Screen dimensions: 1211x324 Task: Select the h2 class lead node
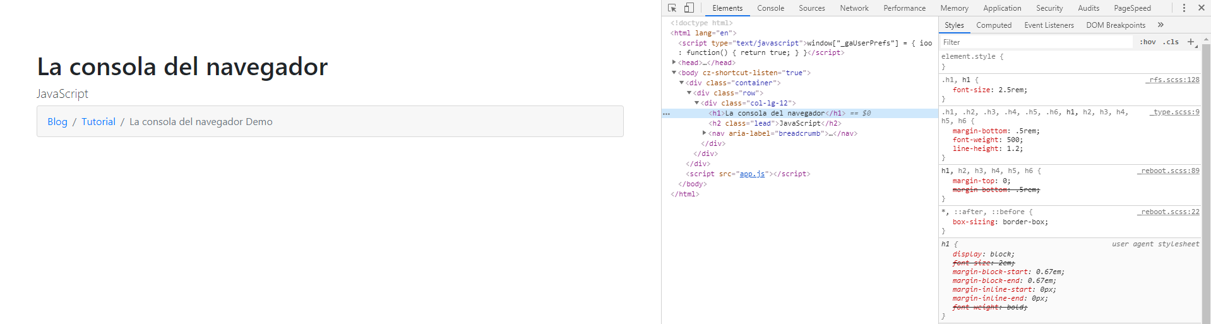coord(775,123)
